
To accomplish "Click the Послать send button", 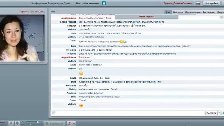I will tap(211, 113).
